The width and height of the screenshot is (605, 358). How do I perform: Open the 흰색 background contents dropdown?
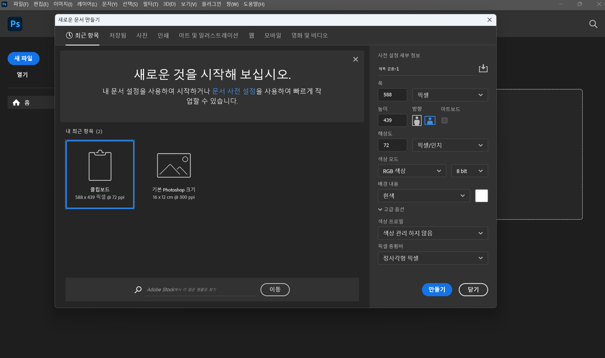424,196
